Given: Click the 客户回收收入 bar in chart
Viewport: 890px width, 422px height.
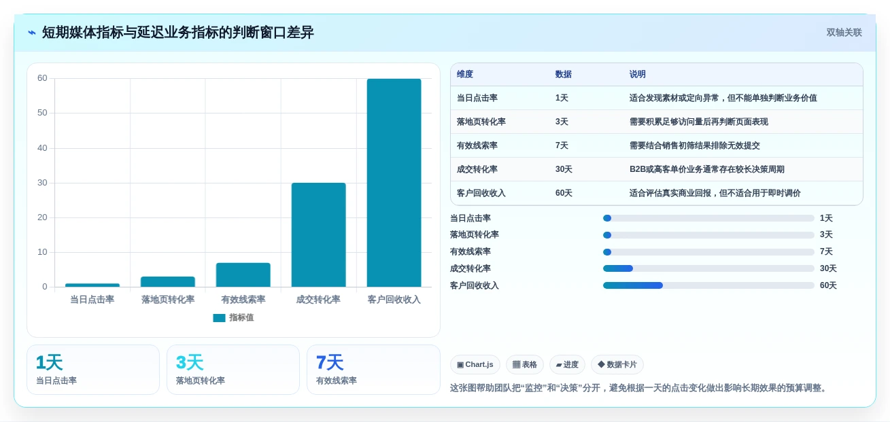Looking at the screenshot, I should click(x=394, y=183).
